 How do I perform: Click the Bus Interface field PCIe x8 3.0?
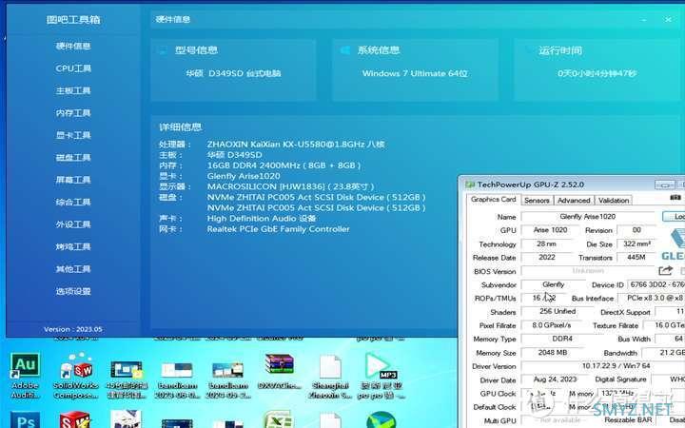pyautogui.click(x=652, y=298)
